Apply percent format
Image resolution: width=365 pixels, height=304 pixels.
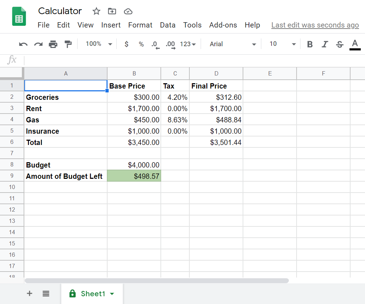tap(141, 44)
